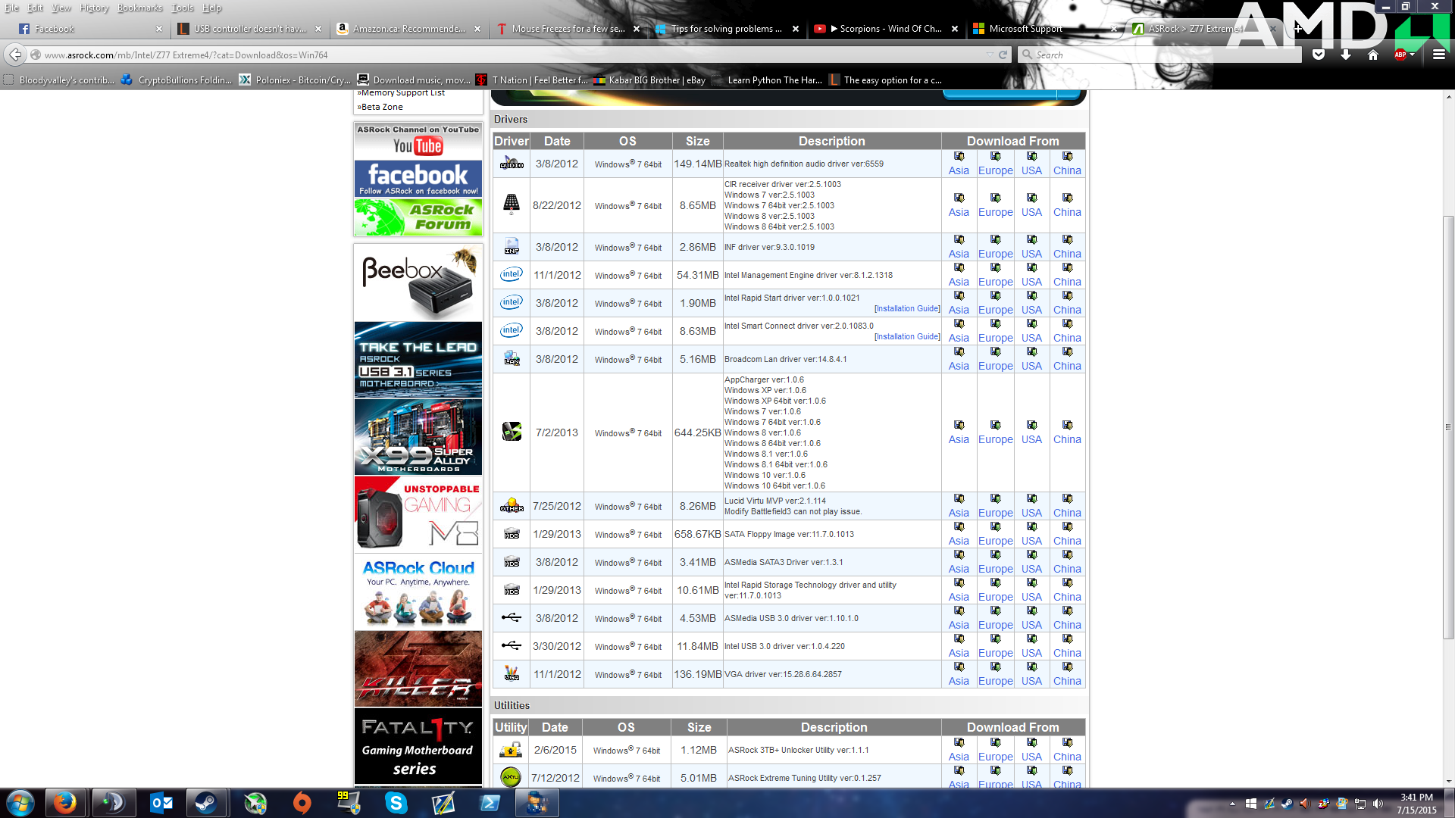Click the ASRock Cloud advertisement
Viewport: 1455px width, 818px height.
coord(418,592)
